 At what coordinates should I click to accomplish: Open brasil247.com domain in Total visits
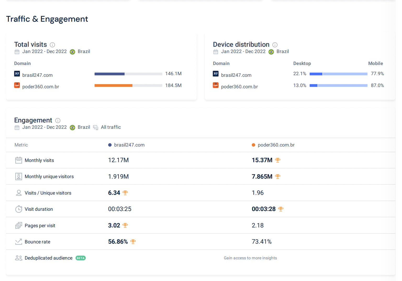37,75
